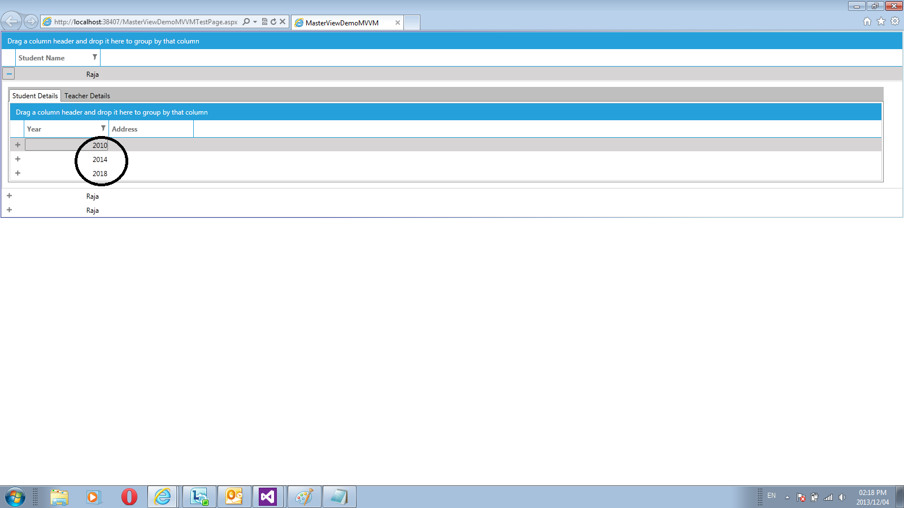This screenshot has width=904, height=508.
Task: Click the browser address bar URL
Action: coord(146,22)
